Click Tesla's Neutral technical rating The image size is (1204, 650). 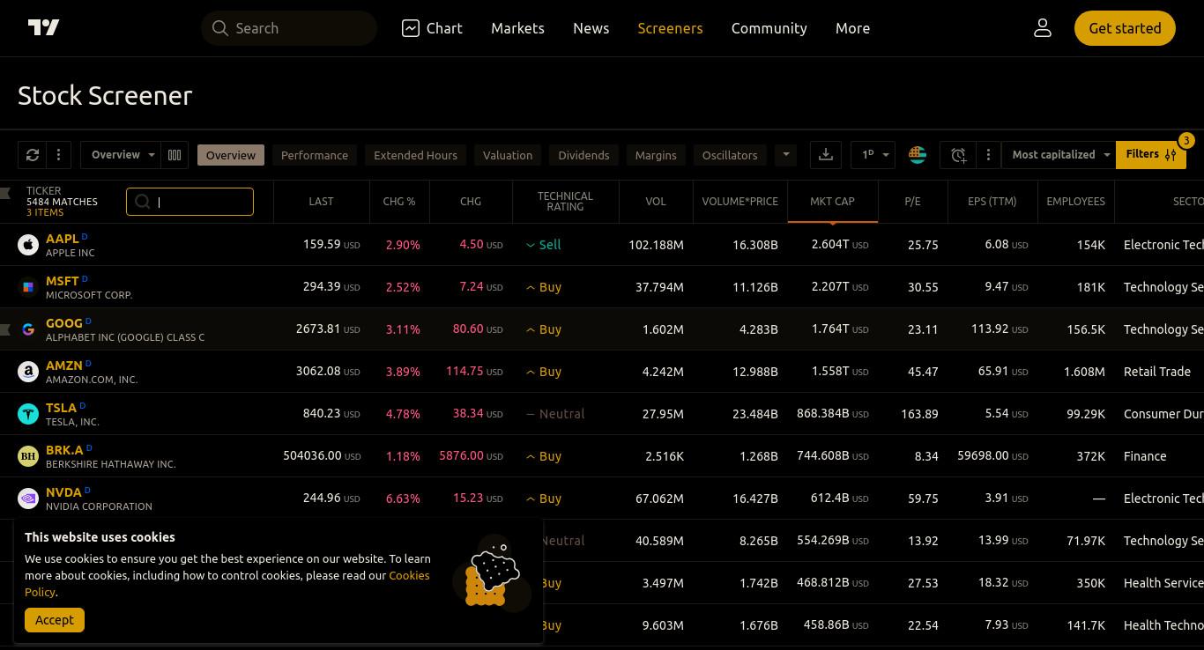(x=554, y=414)
